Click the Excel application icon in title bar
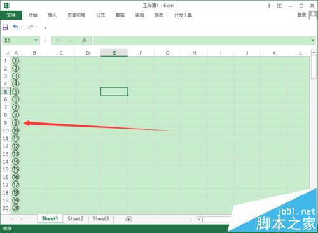Viewport: 318px width, 233px height. pyautogui.click(x=7, y=5)
